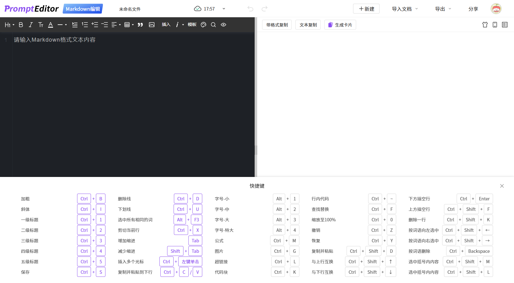
Task: Open the 导入文档 import dropdown
Action: [x=404, y=9]
